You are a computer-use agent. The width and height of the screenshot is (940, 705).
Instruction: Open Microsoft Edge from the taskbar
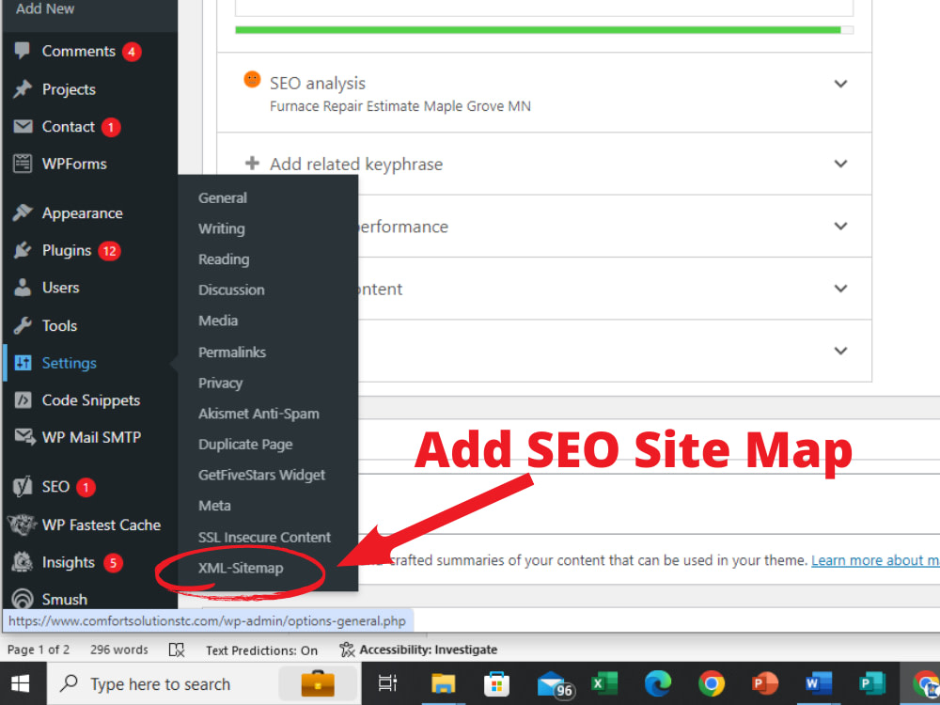[658, 683]
